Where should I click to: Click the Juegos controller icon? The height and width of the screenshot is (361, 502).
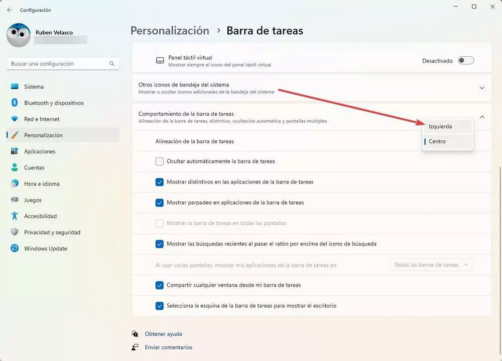[15, 200]
